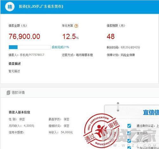Image resolution: width=159 pixels, height=149 pixels.
Task: Click the 性别 保密 field
Action: click(x=17, y=119)
